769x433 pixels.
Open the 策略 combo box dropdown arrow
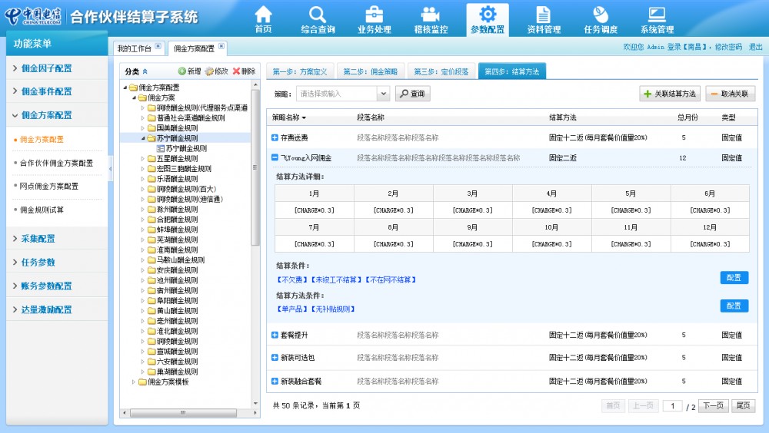click(384, 93)
